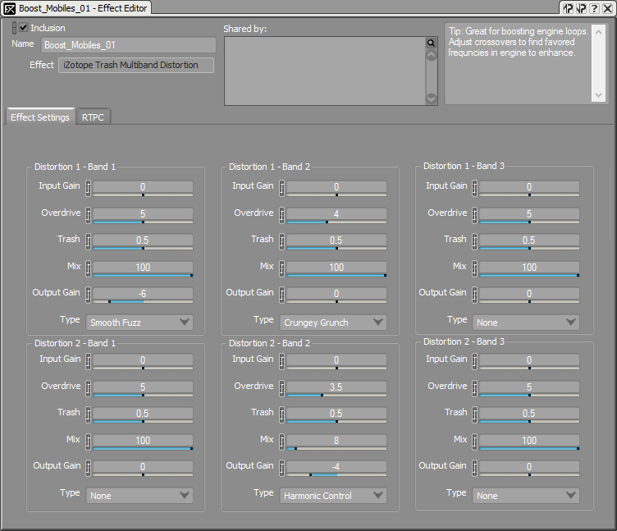
Task: Click RTPC handle for Distortion 1 Band 2 Mix
Action: click(281, 269)
